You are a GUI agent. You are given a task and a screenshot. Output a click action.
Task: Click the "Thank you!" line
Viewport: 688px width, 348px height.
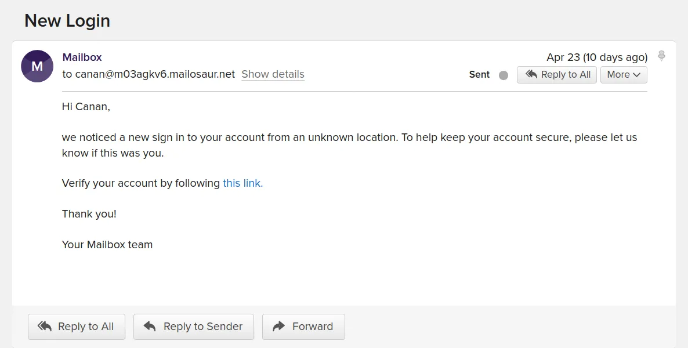[x=89, y=214]
